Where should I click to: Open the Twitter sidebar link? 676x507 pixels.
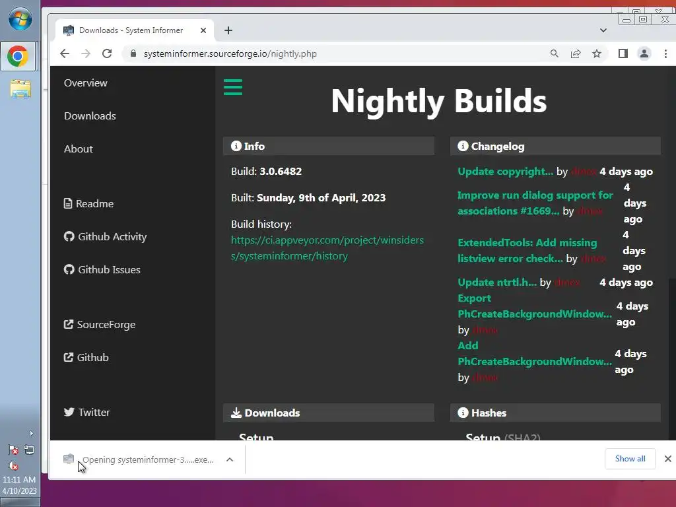pyautogui.click(x=86, y=412)
